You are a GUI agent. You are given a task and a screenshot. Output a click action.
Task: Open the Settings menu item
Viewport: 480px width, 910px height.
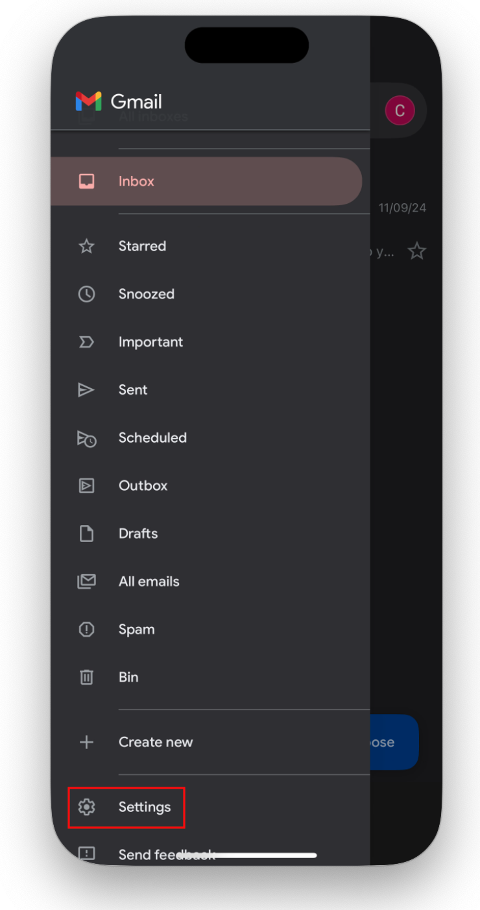[144, 807]
